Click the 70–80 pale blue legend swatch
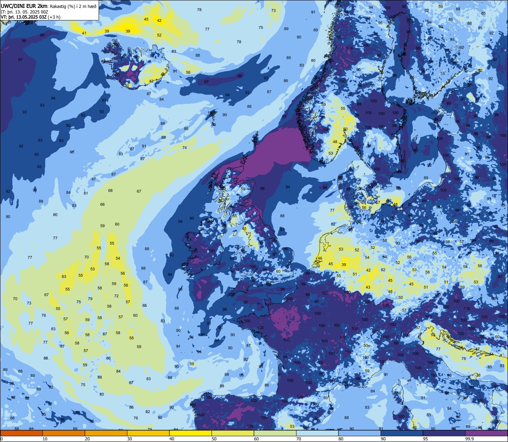Screen dimensions: 508x442 click(x=317, y=433)
